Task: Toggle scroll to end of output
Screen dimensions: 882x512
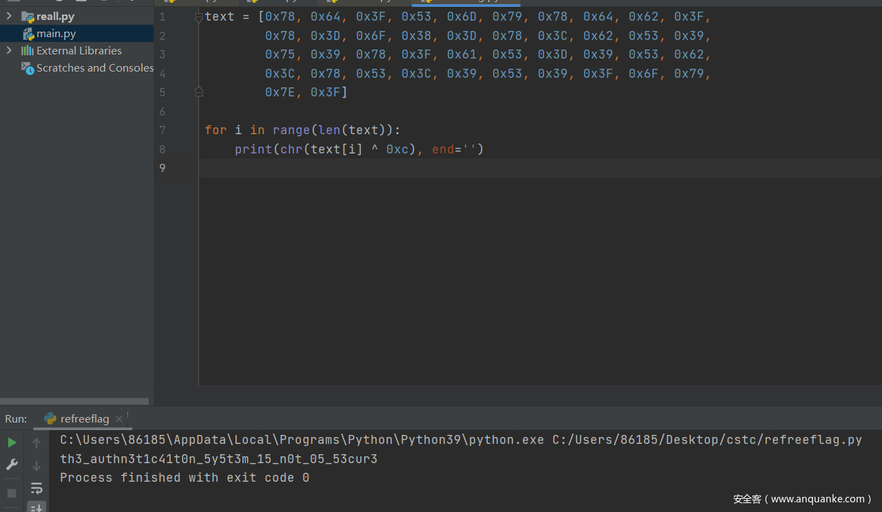Action: click(36, 508)
